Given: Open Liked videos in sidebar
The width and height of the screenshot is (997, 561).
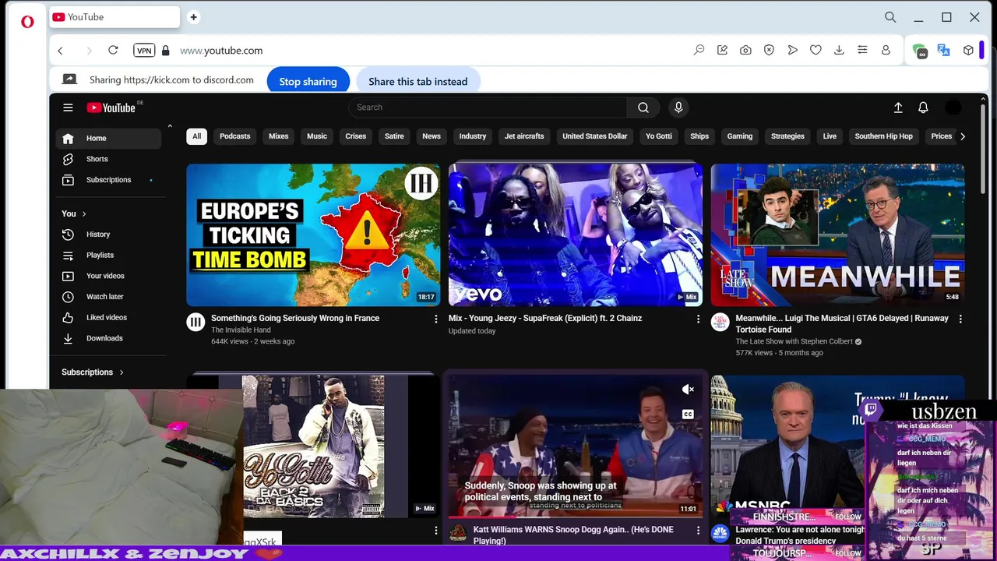Looking at the screenshot, I should 108,318.
